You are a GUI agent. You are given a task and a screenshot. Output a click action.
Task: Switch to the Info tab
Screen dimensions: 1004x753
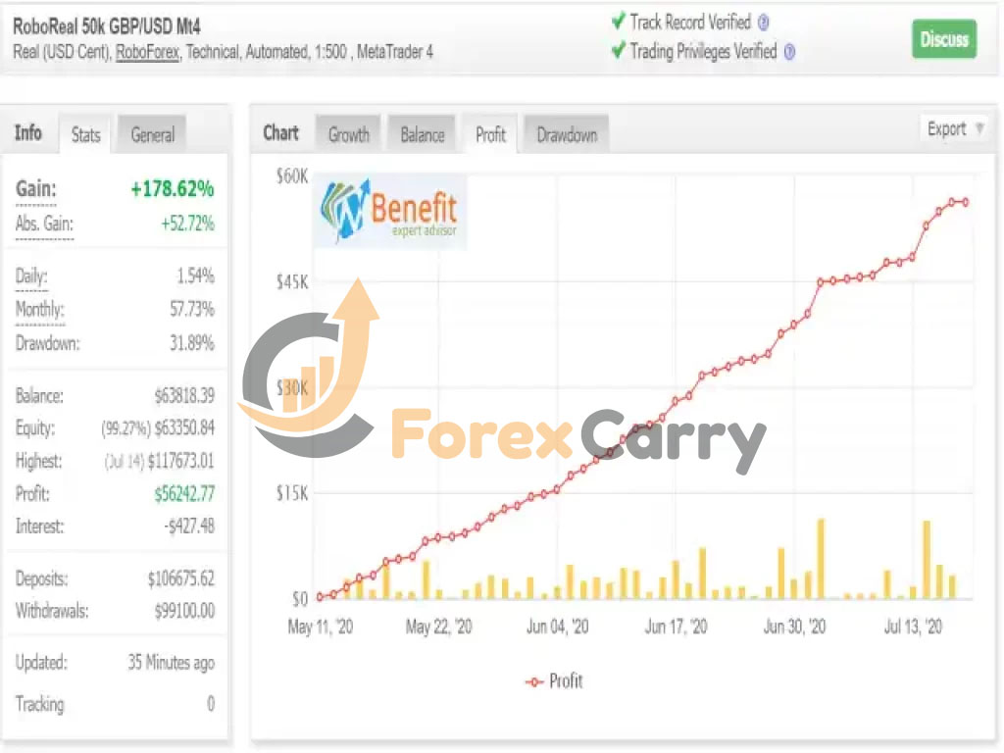28,132
